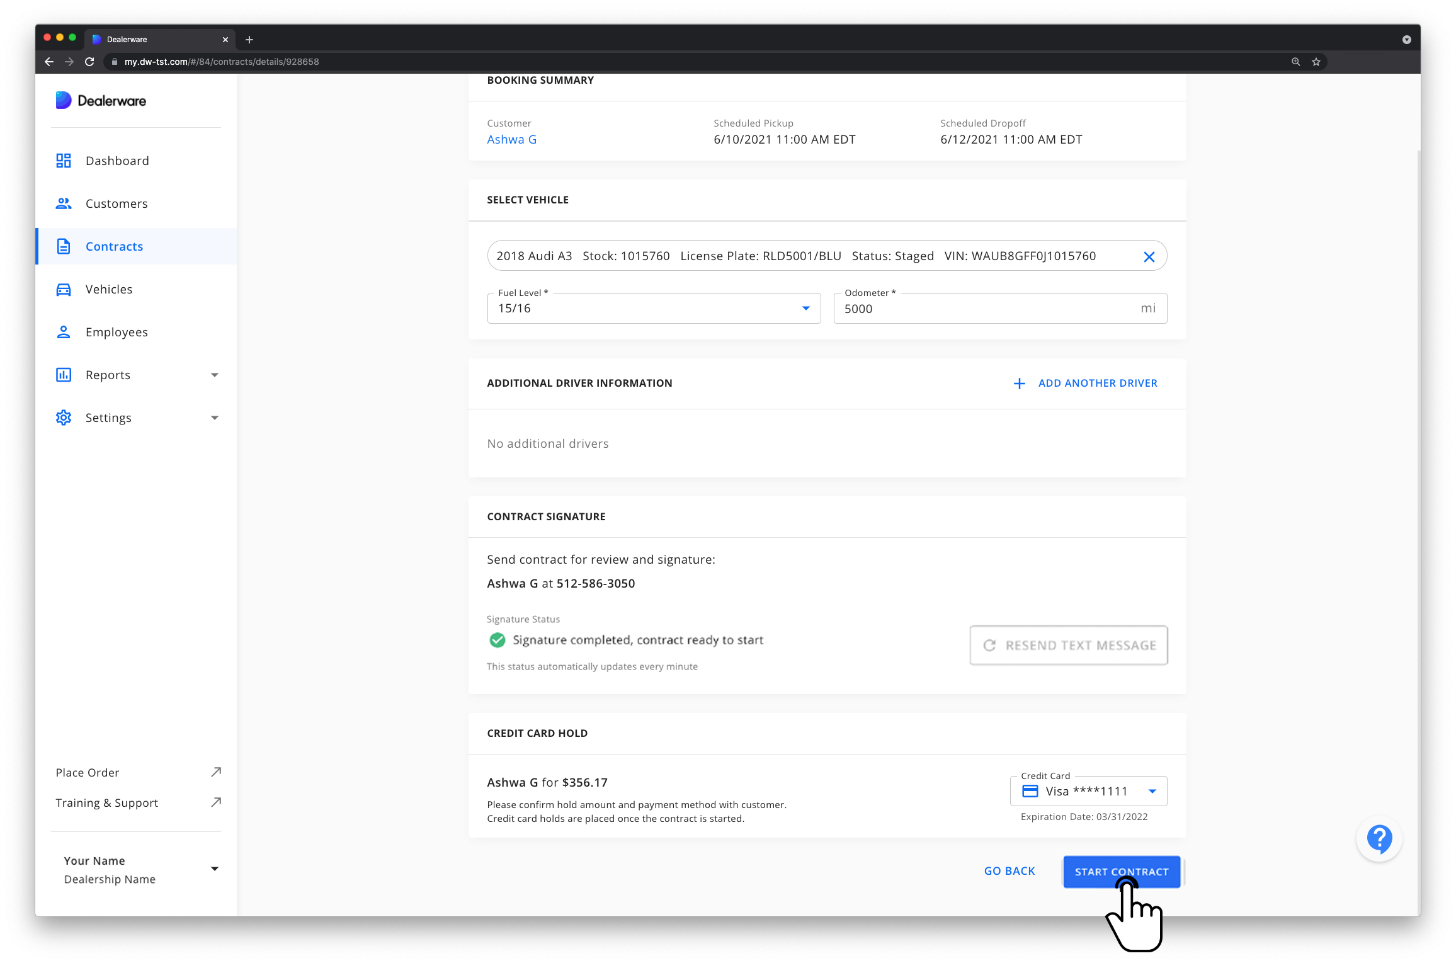The height and width of the screenshot is (963, 1456).
Task: Open Dashboard in the sidebar
Action: point(136,161)
